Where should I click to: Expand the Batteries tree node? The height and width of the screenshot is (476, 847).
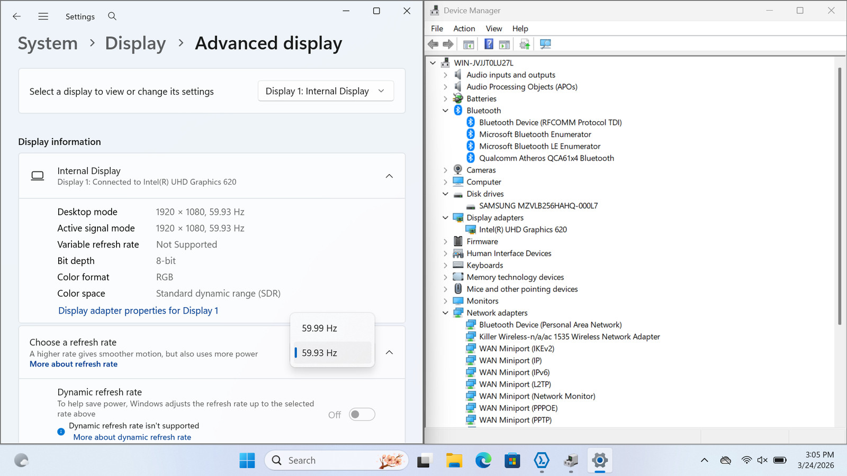tap(445, 99)
